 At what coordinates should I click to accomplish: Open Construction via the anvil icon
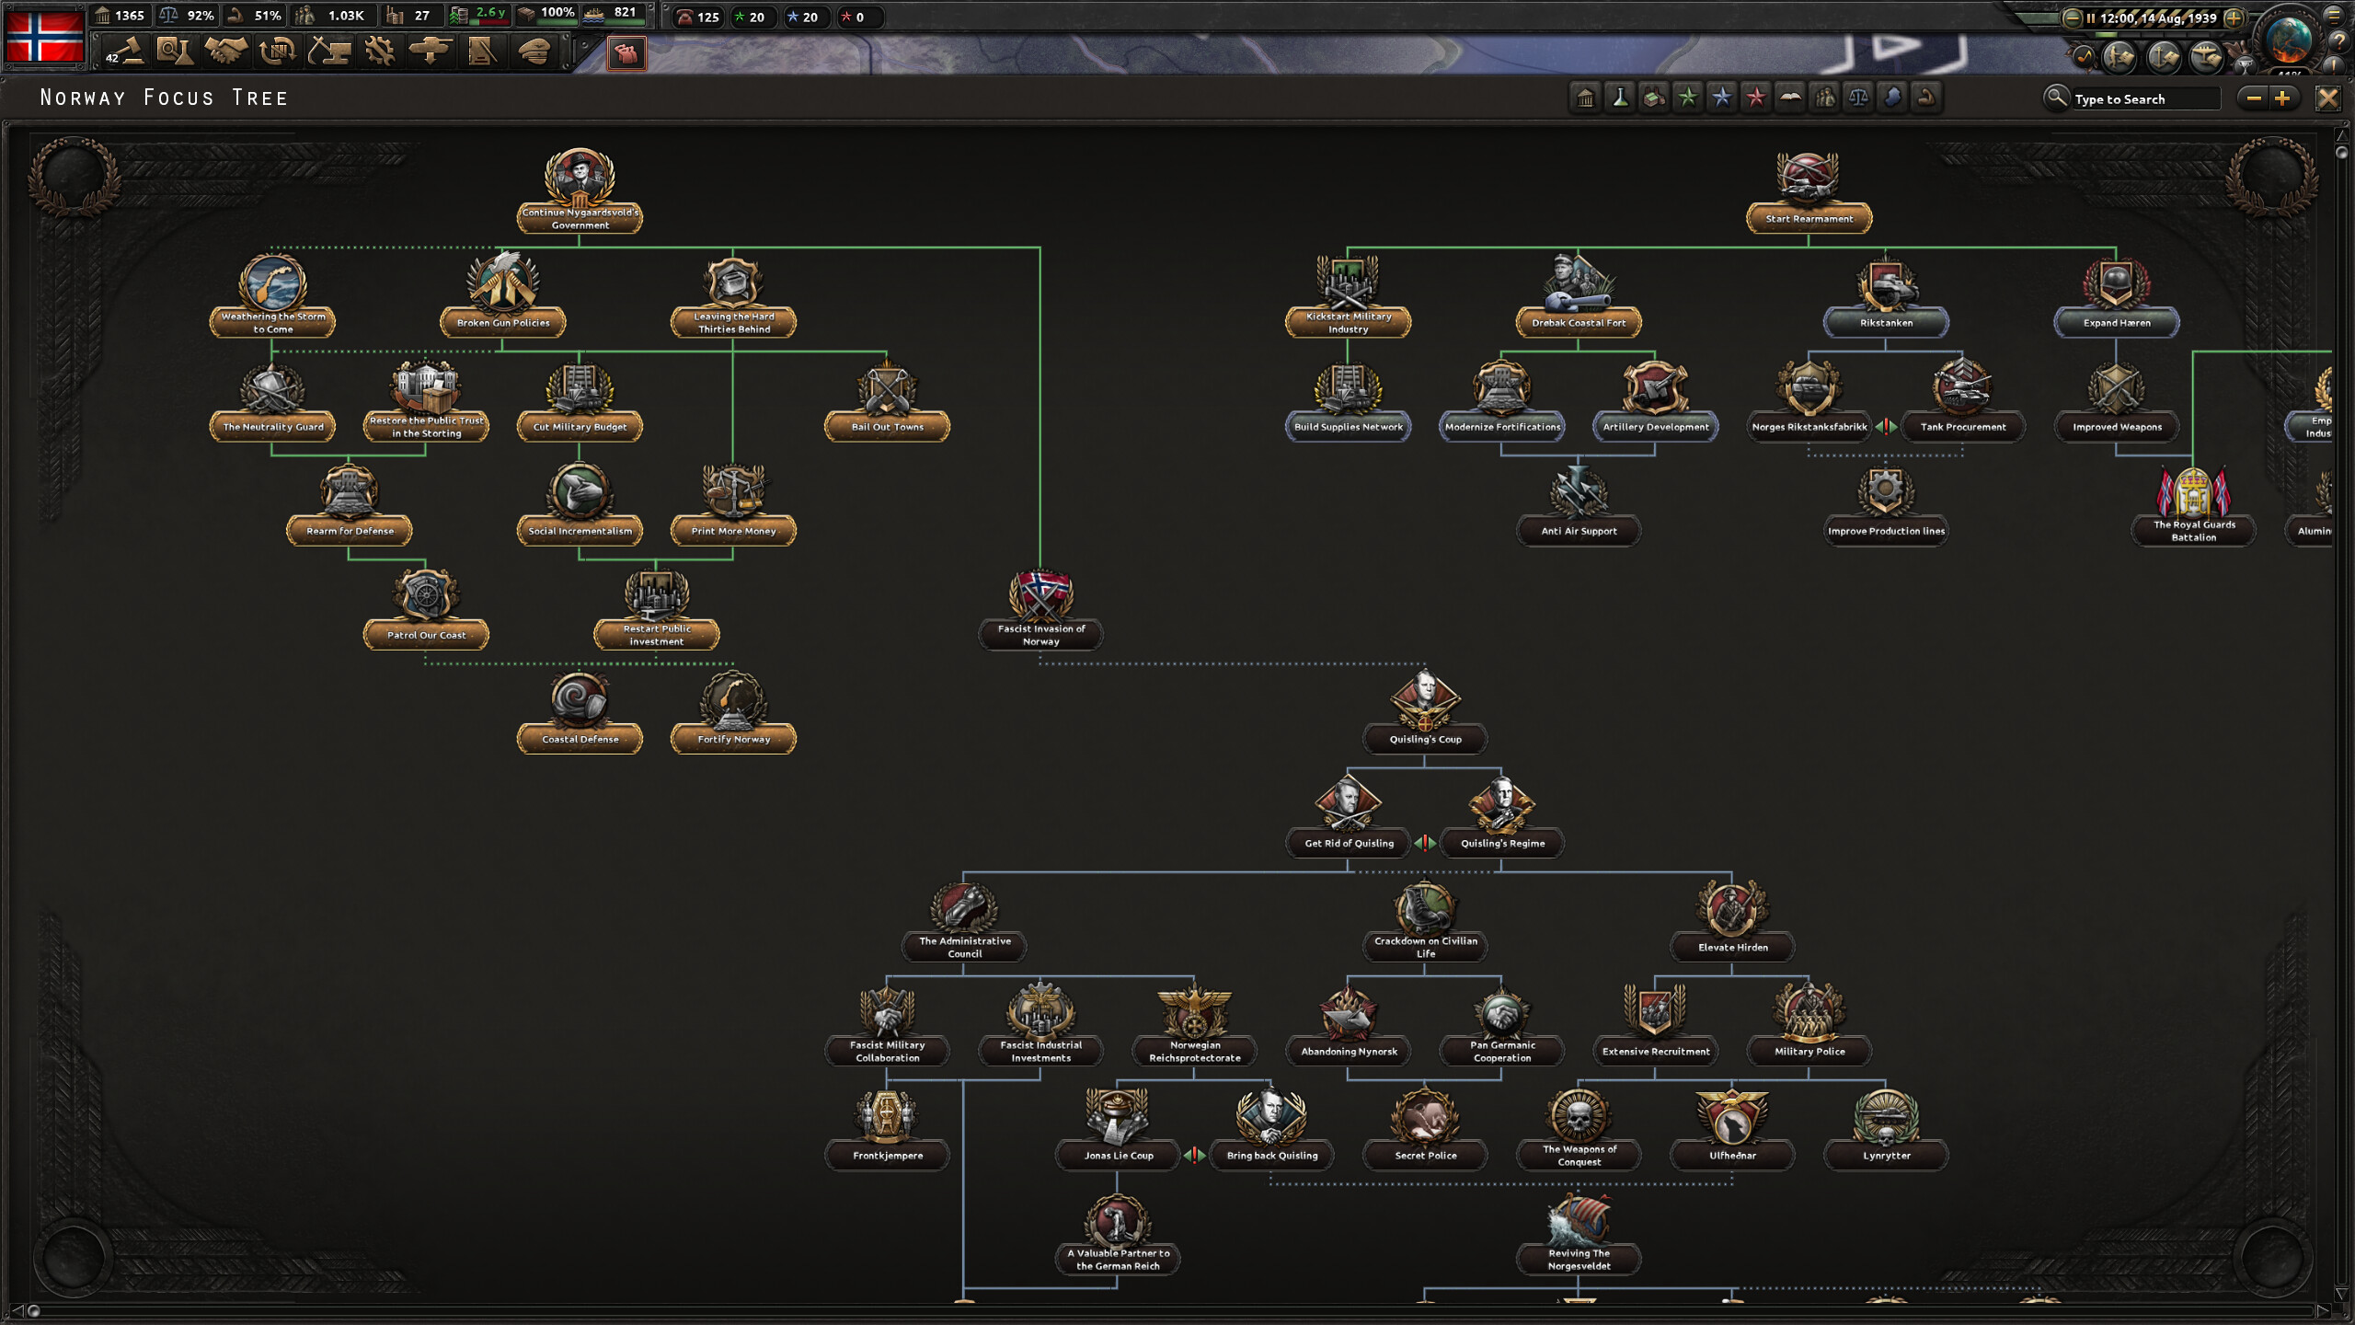click(x=331, y=53)
